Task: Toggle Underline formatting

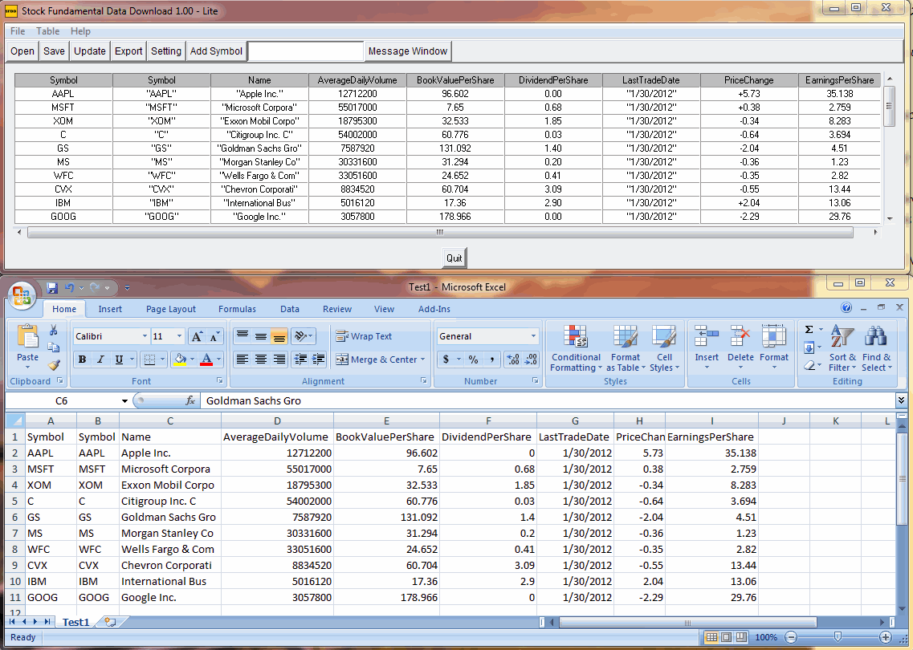Action: pos(119,360)
